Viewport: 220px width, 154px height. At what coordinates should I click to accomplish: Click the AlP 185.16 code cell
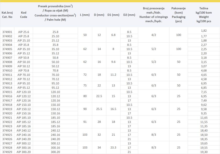pyautogui.click(x=24, y=126)
